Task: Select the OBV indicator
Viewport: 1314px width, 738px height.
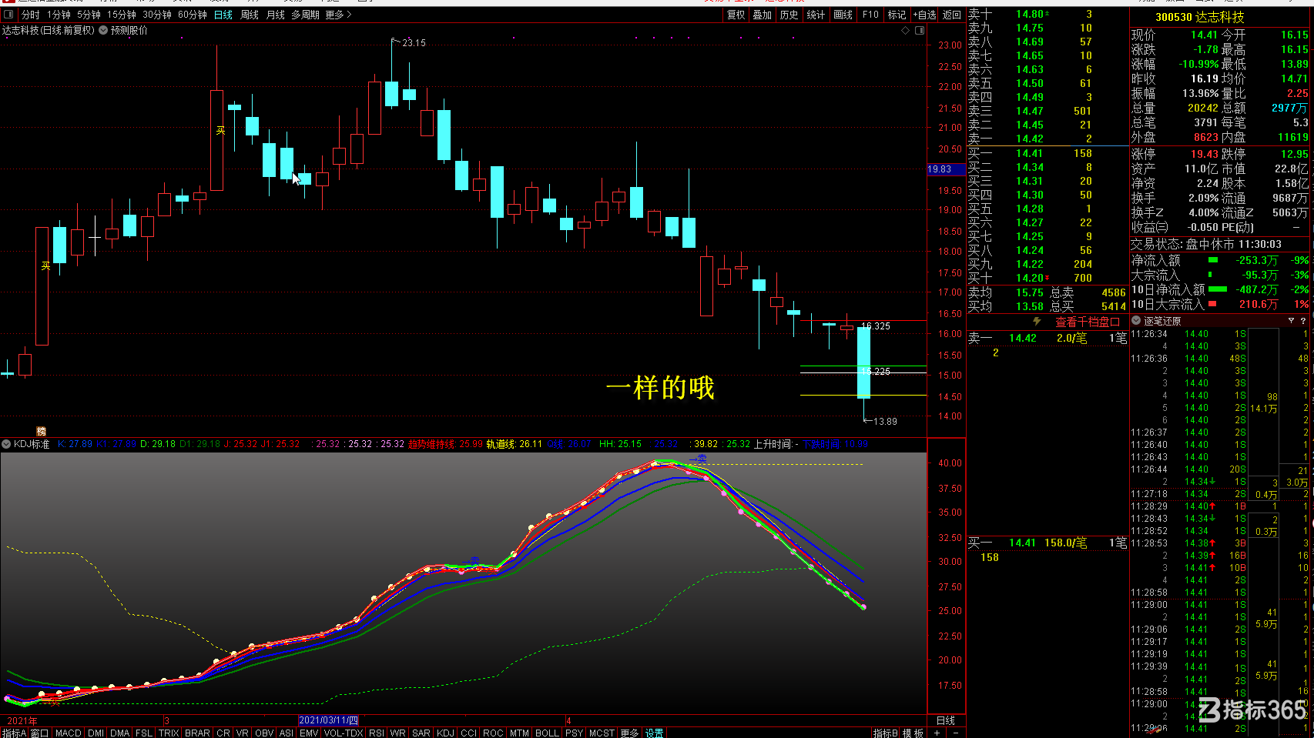Action: coord(264,733)
